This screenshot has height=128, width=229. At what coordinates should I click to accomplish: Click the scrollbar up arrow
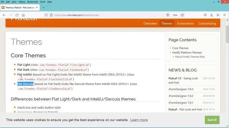pyautogui.click(x=227, y=20)
